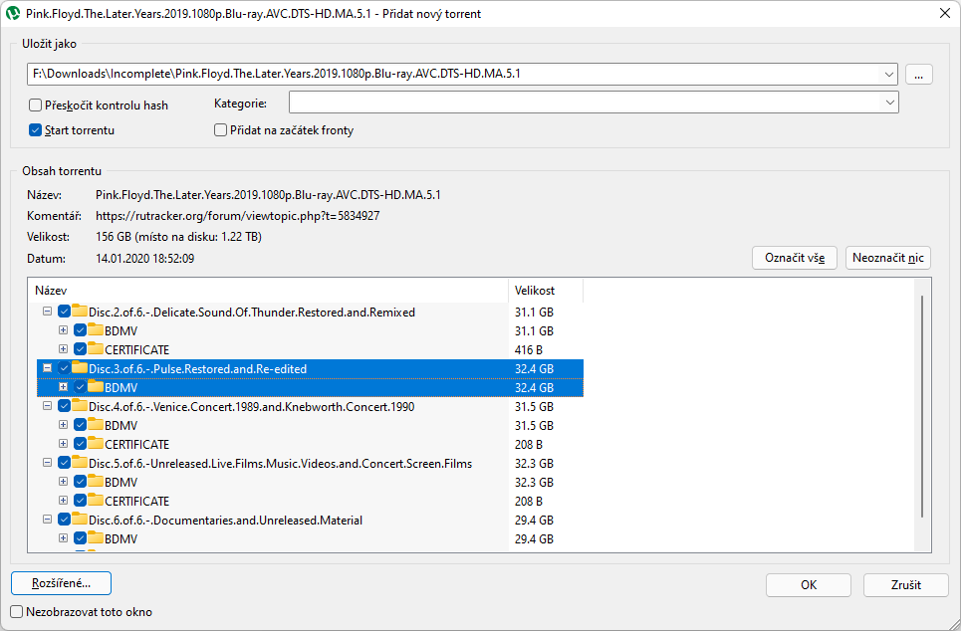Collapse Disc.4.of.6 Venice Concert node
The width and height of the screenshot is (962, 631).
(47, 406)
